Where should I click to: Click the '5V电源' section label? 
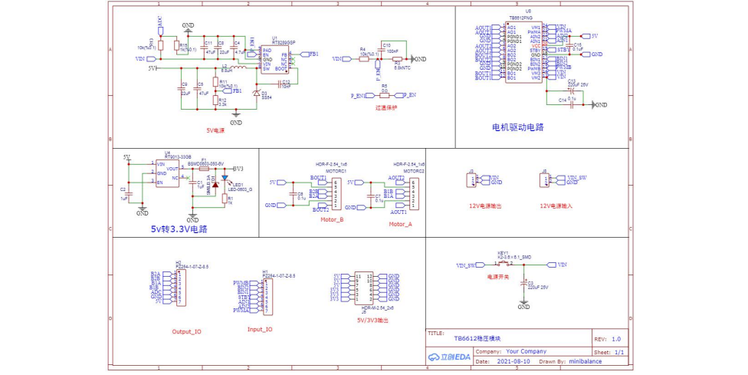click(x=215, y=130)
